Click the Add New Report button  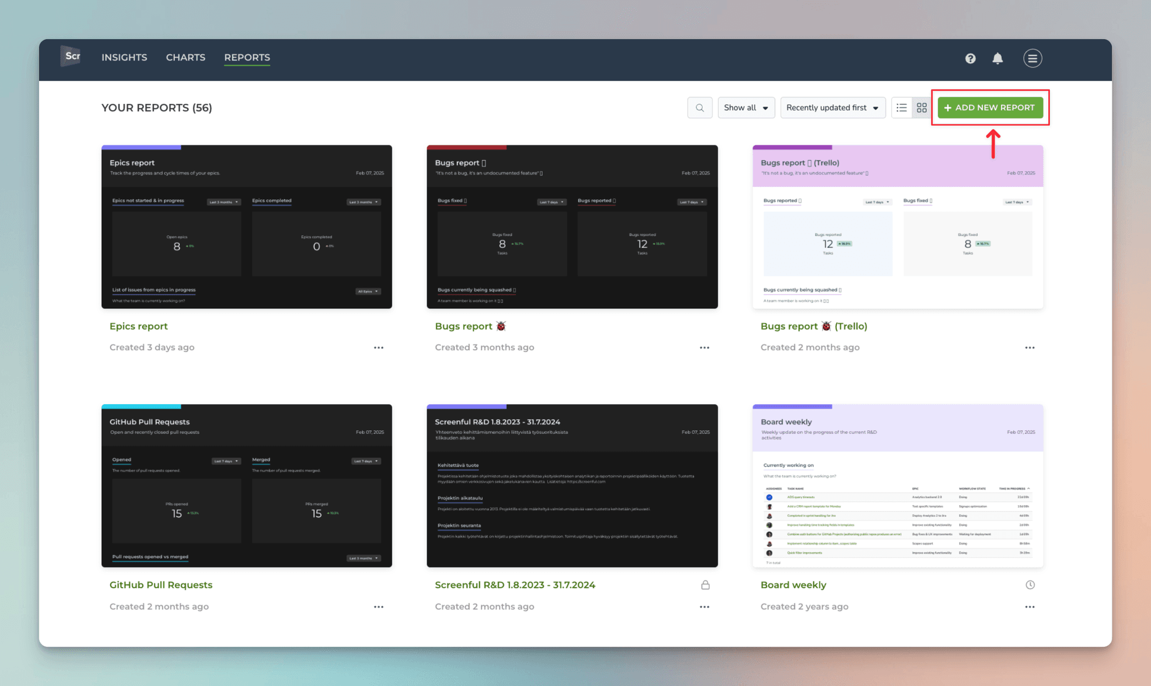990,107
